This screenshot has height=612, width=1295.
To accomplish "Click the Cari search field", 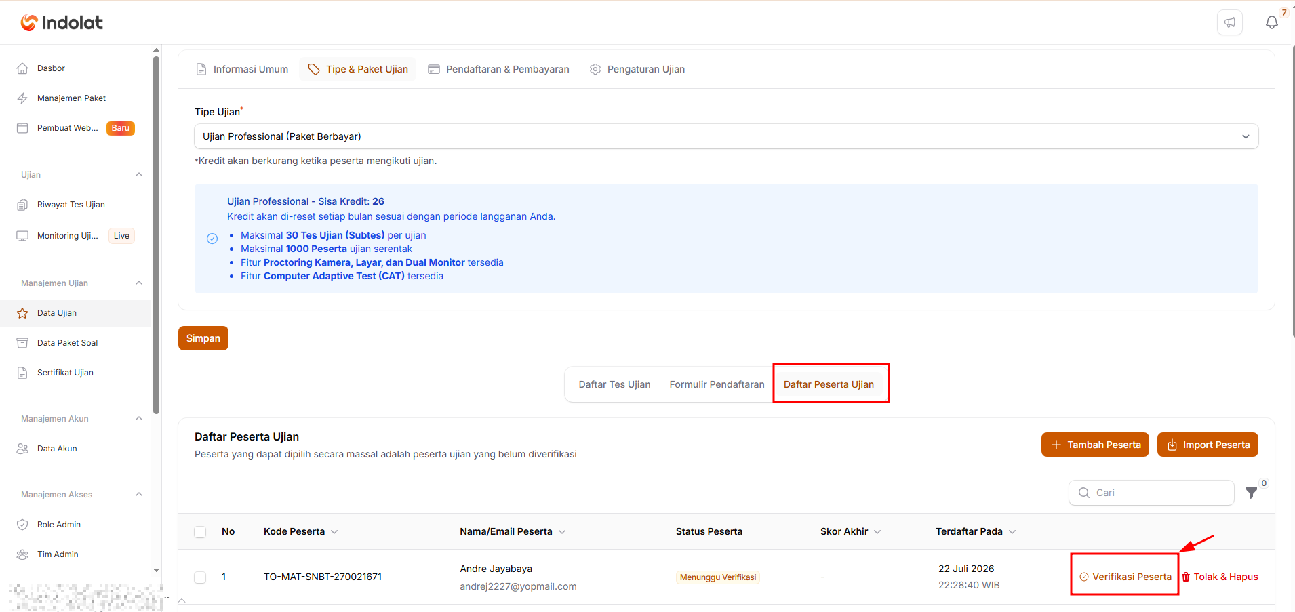I will (1151, 493).
